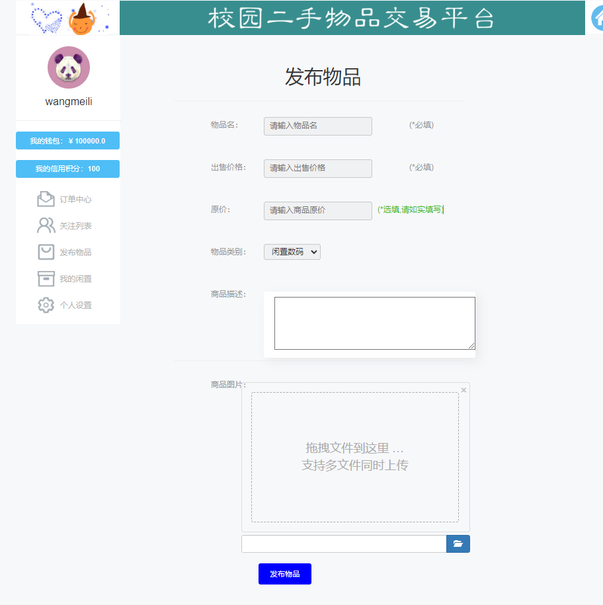Click the username wangmeili
Viewport: 603px width, 605px height.
coord(68,101)
